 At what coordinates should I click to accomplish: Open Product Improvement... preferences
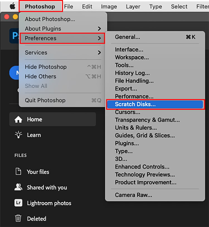pyautogui.click(x=155, y=183)
